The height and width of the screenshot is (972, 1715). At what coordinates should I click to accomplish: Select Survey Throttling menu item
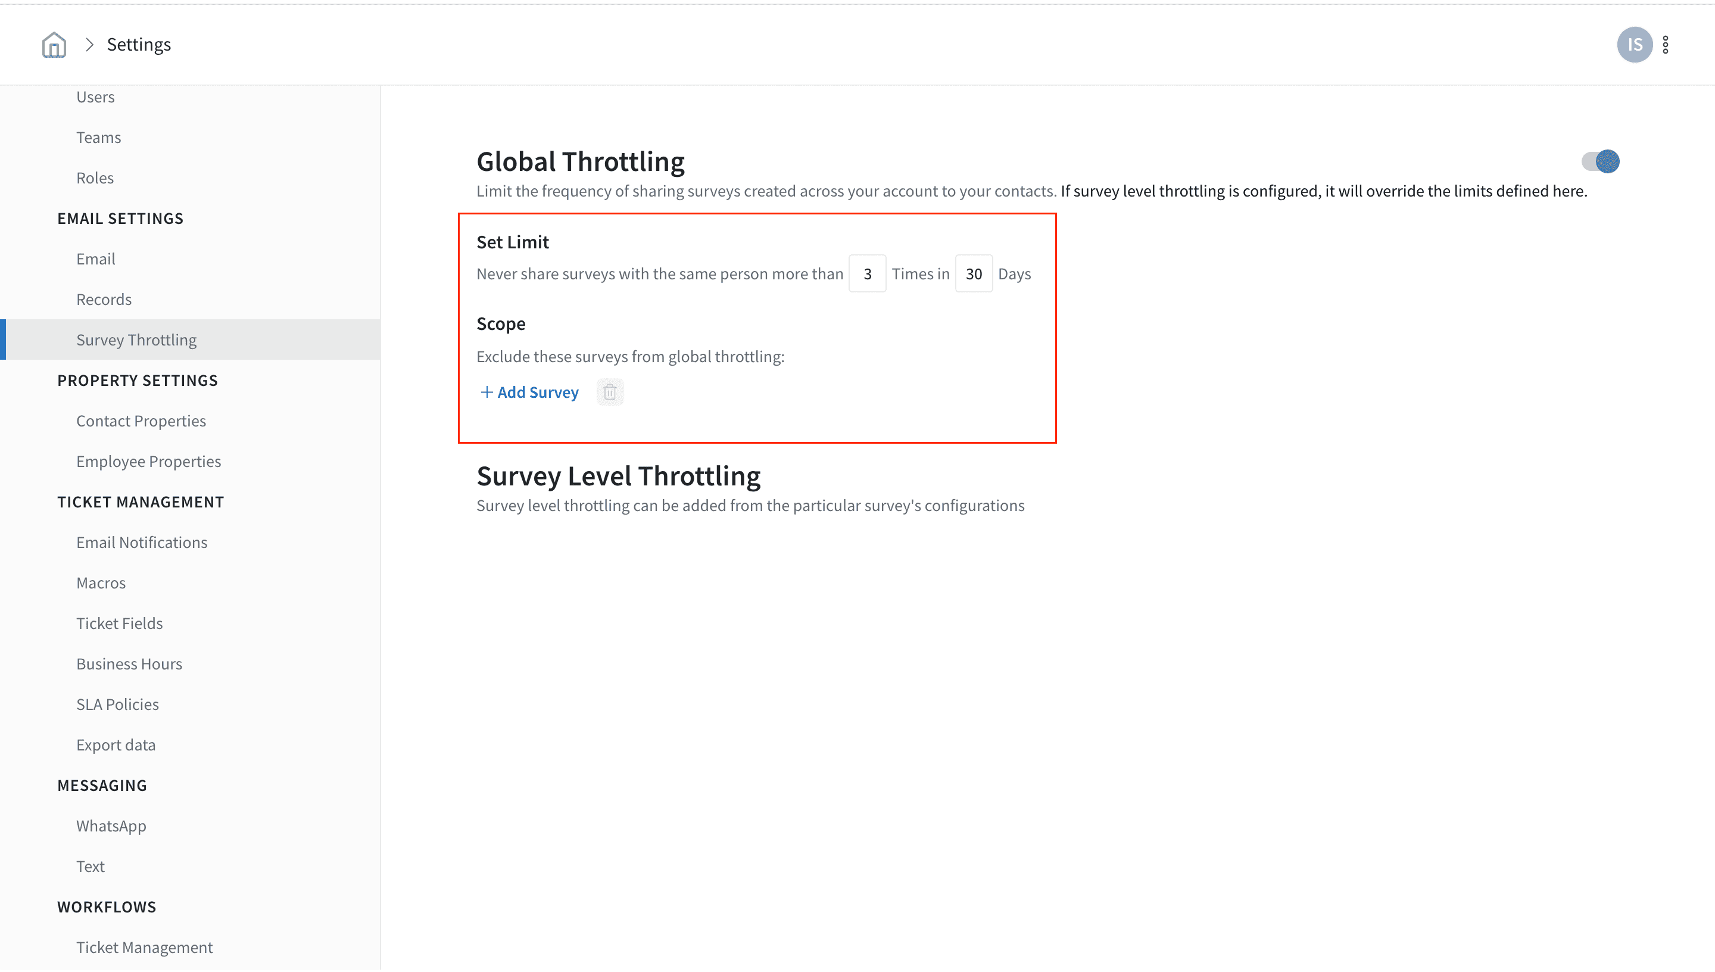click(x=136, y=340)
